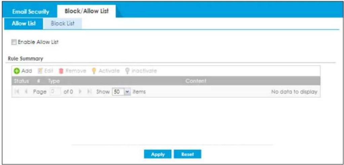Click the Edit rule icon

40,71
